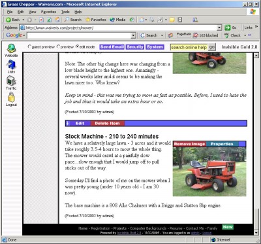Click the Delete Item button
This screenshot has height=244, width=261.
tap(107, 123)
